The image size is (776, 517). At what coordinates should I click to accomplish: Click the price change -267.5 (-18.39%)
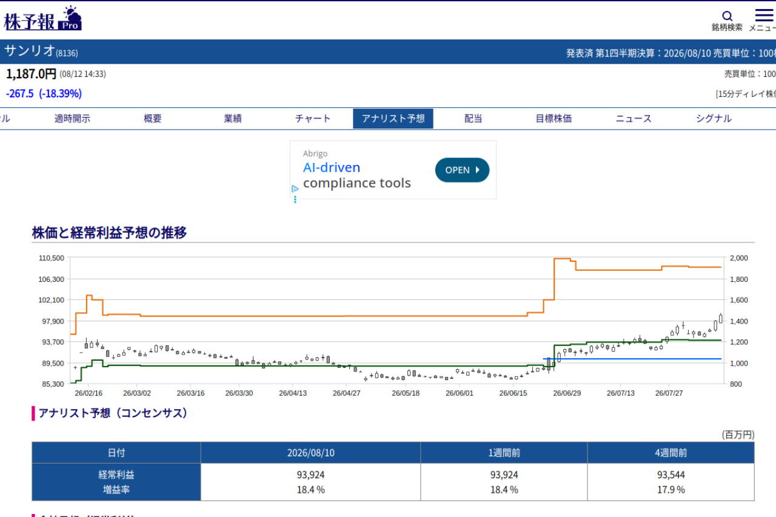44,93
